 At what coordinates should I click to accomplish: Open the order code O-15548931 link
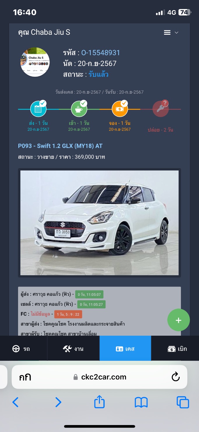101,53
